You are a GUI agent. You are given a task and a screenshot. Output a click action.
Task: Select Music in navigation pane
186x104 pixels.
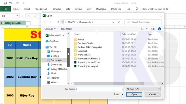[x=52, y=73]
